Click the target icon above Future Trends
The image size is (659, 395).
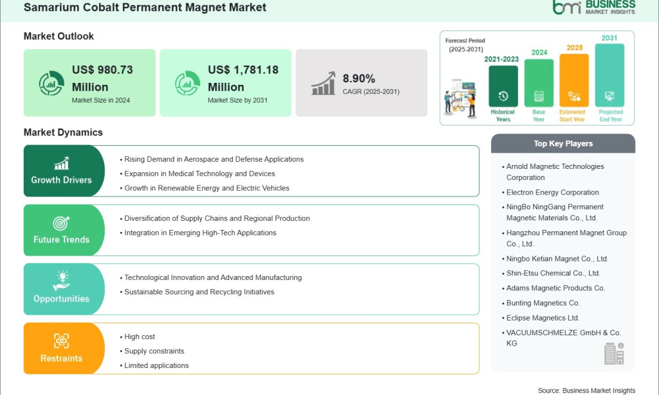(x=61, y=223)
